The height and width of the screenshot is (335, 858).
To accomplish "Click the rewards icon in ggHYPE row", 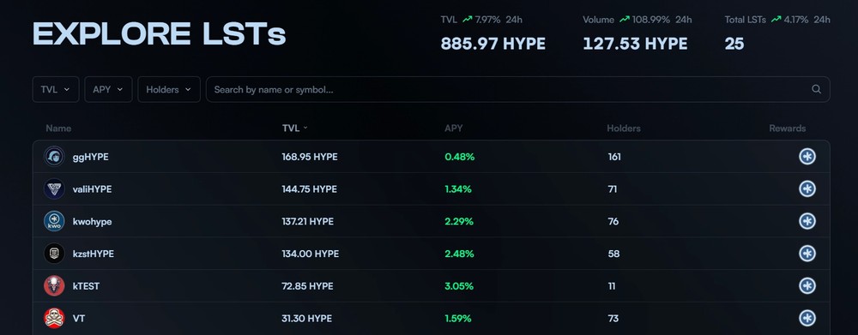I will 807,157.
